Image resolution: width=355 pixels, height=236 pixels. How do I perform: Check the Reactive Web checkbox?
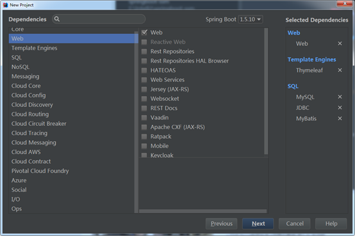pos(144,42)
